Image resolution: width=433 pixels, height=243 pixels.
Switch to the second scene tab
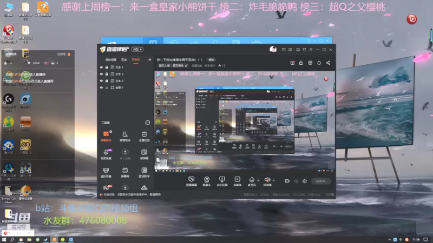click(x=124, y=59)
